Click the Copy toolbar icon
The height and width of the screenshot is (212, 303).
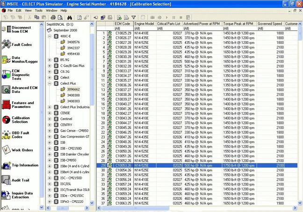(x=37, y=18)
